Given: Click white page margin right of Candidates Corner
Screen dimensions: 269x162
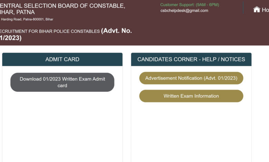Looking at the screenshot, I should [x=260, y=103].
